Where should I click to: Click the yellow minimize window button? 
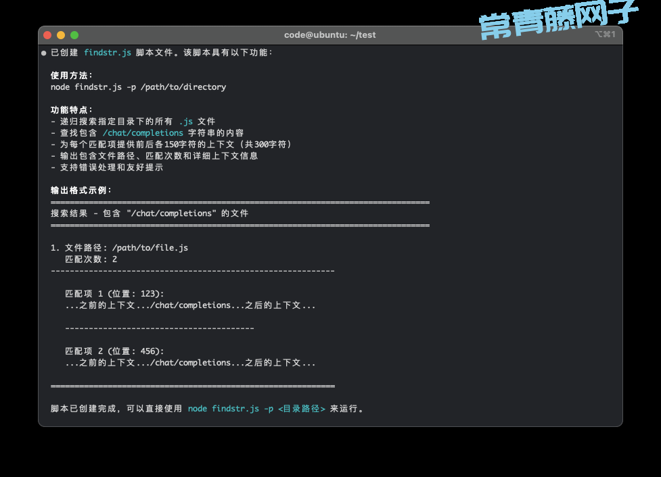61,35
